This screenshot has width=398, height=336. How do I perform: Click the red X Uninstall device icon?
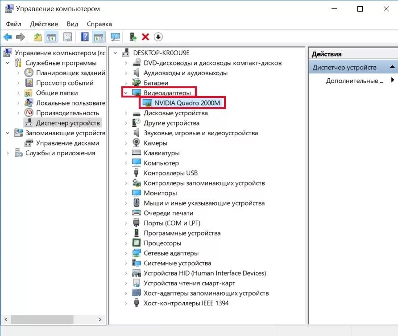[x=145, y=37]
